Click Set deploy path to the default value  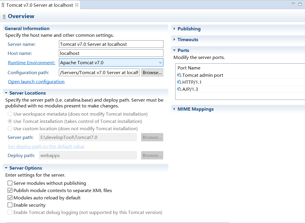46,146
